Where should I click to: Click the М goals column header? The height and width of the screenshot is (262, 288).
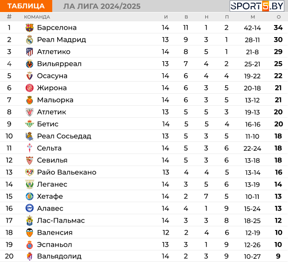click(x=253, y=17)
